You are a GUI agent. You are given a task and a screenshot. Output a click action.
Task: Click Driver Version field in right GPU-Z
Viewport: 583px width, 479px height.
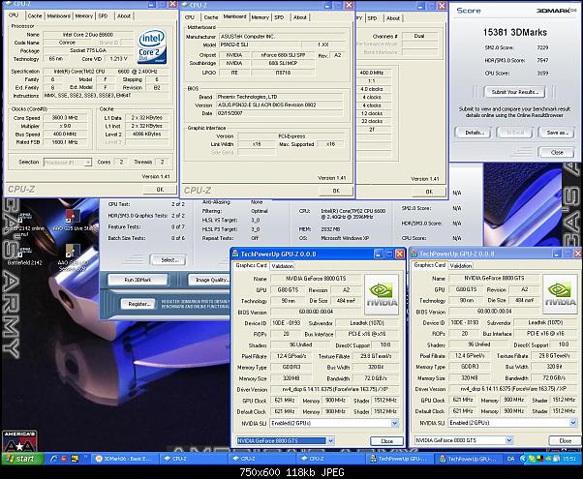(513, 389)
